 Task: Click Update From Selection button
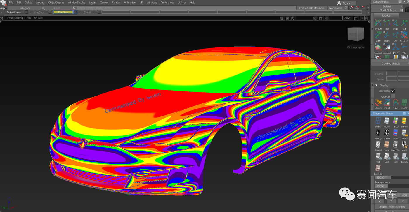[391, 207]
